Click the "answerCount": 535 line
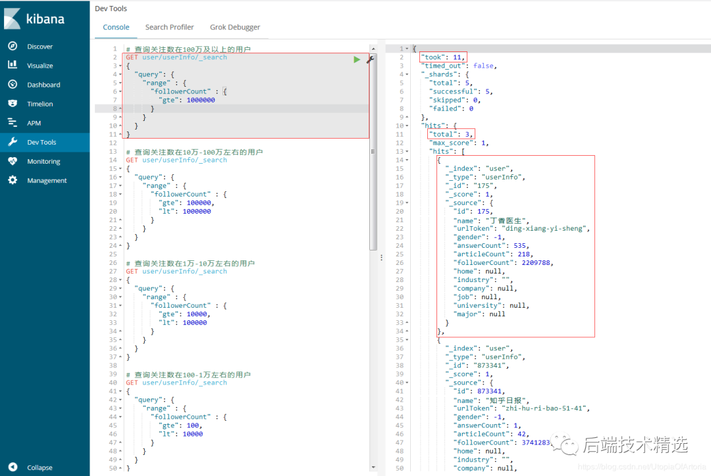This screenshot has width=711, height=476. point(492,246)
